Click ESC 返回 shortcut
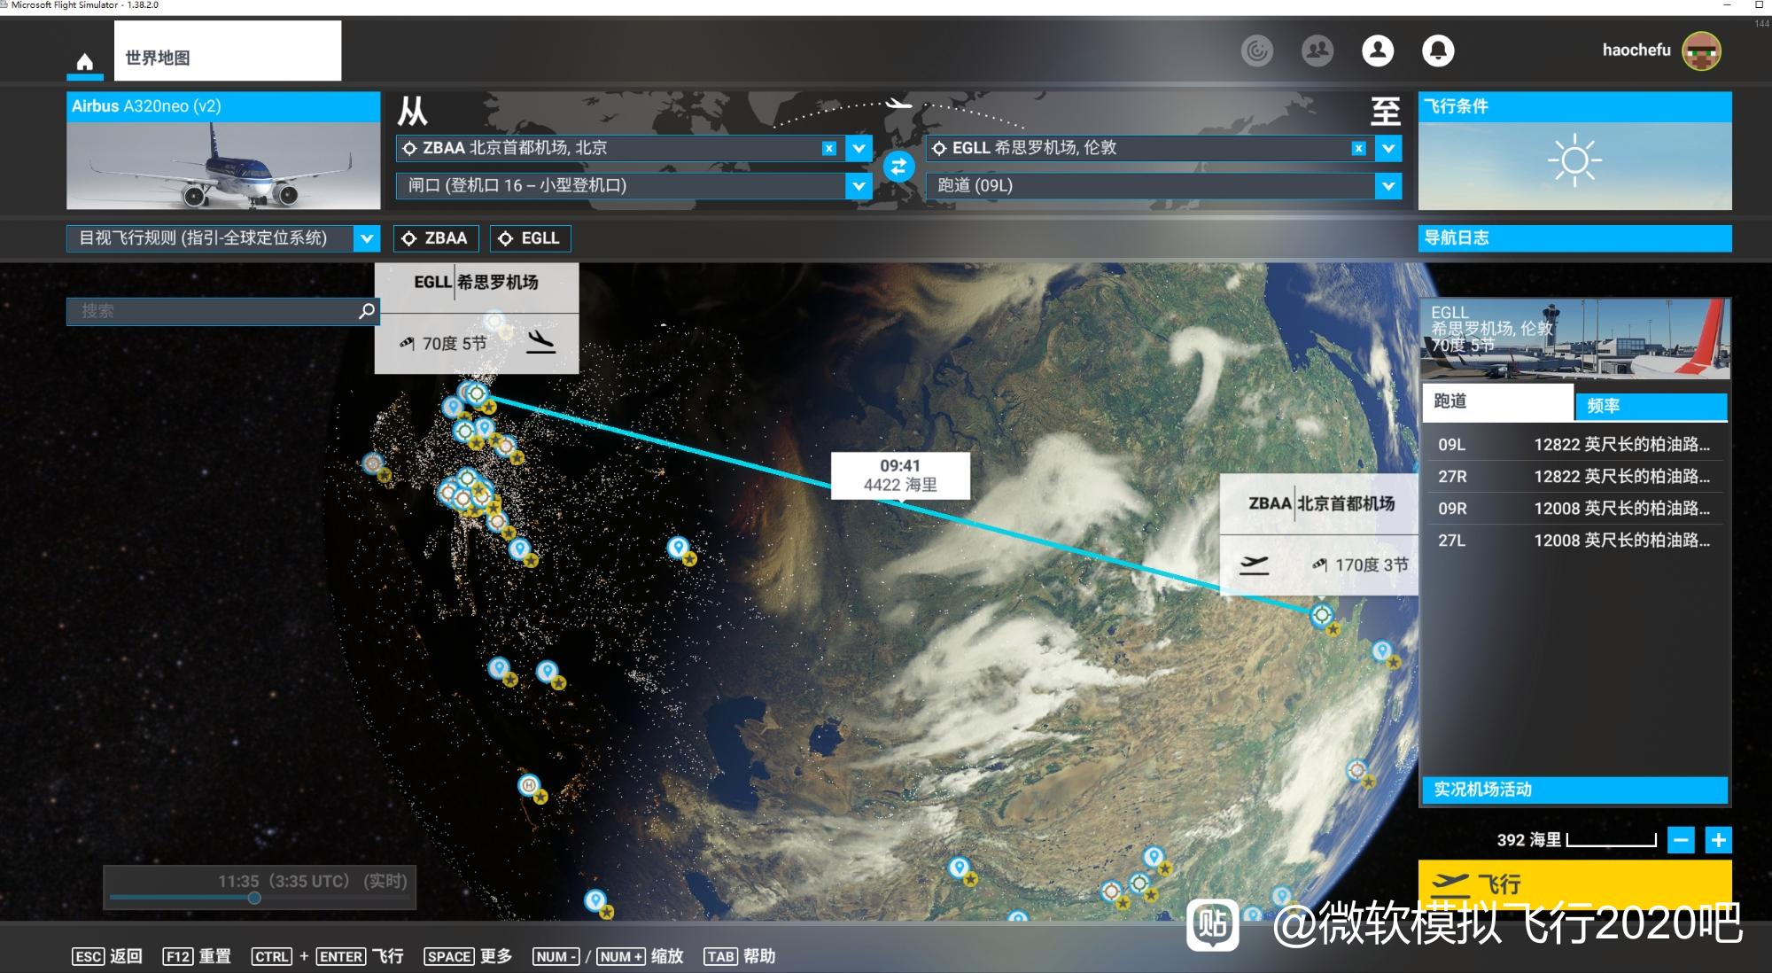 [x=107, y=956]
